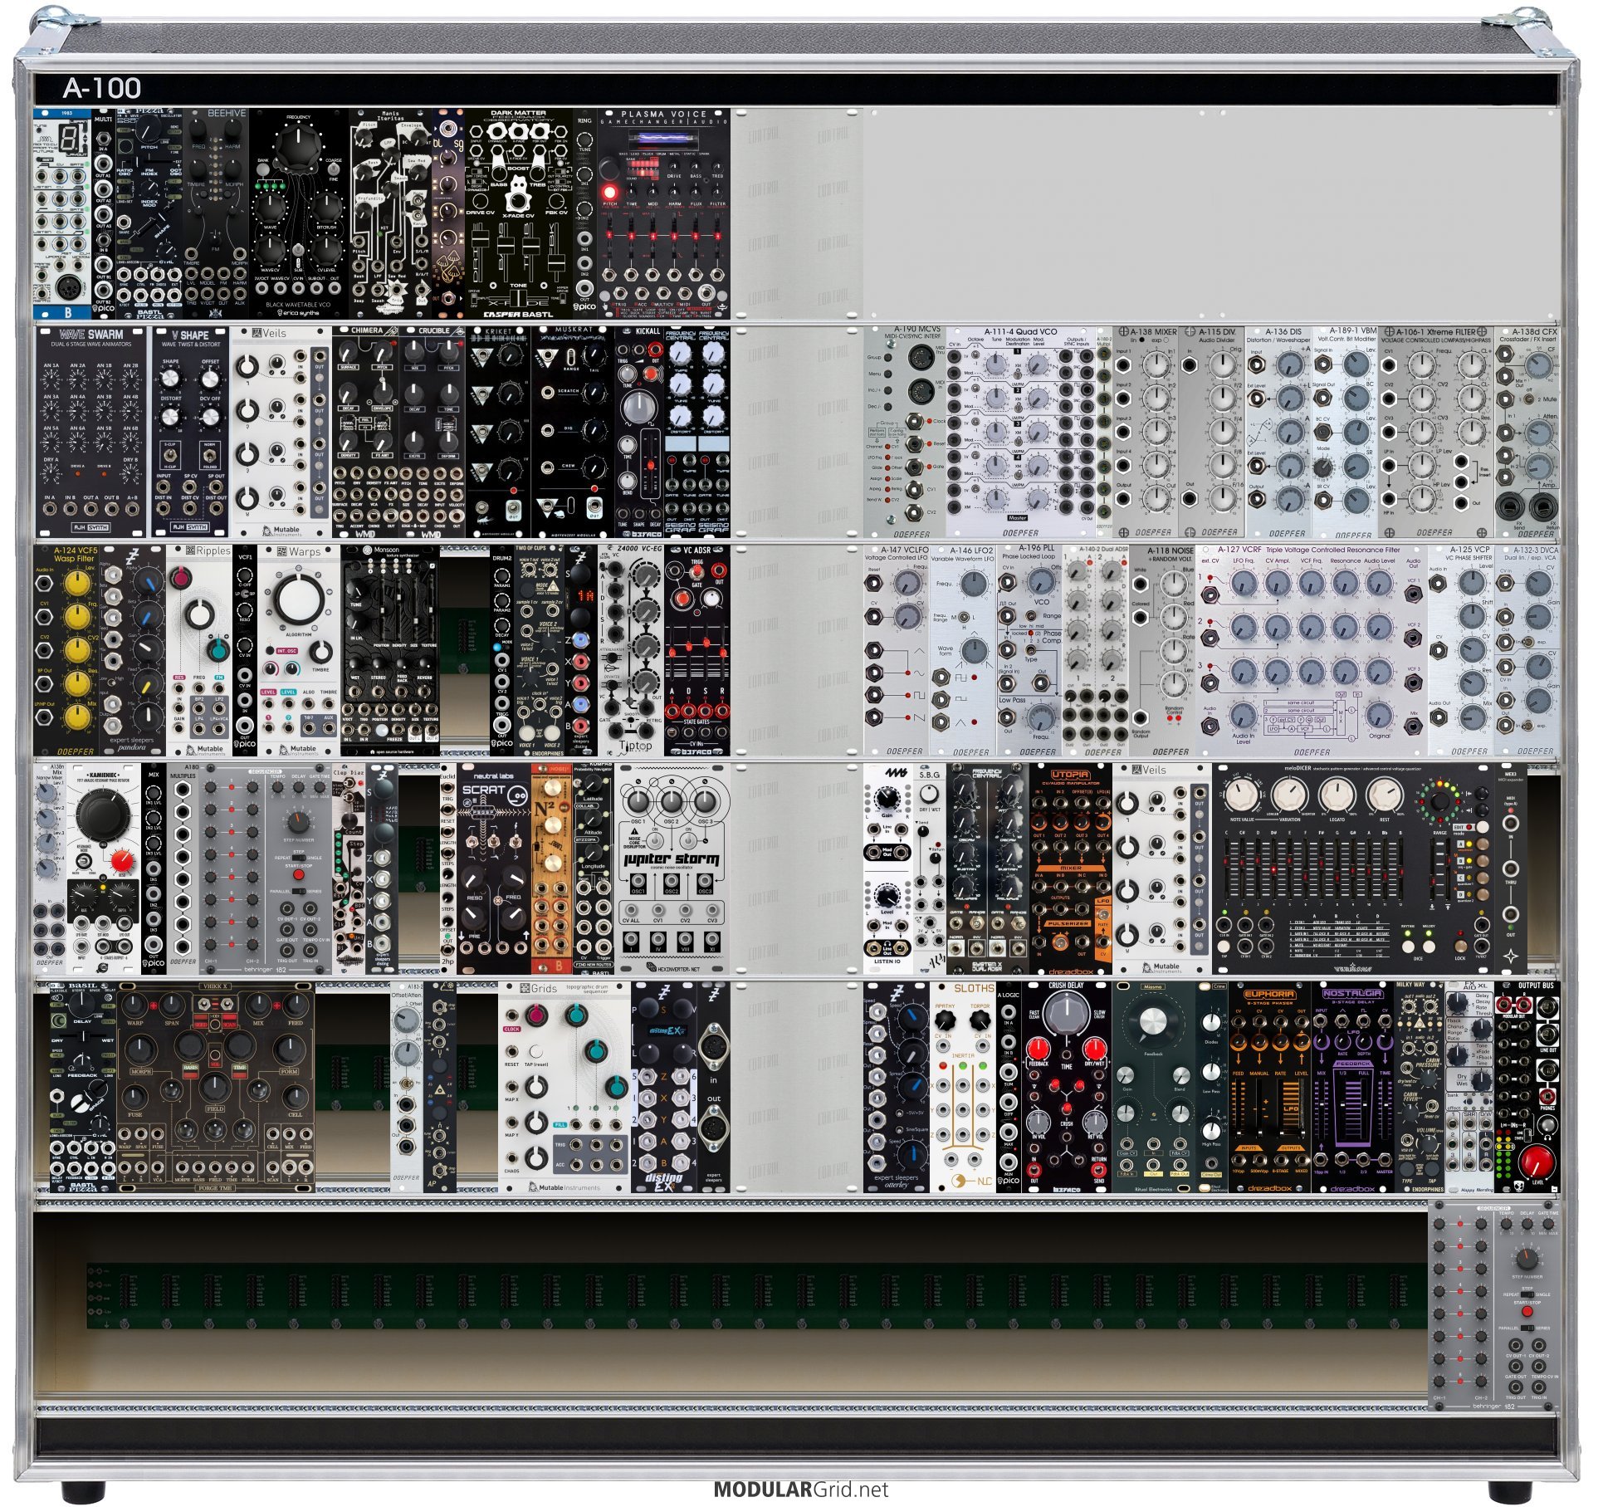Open the MODULARGrid.net link

tap(801, 1490)
